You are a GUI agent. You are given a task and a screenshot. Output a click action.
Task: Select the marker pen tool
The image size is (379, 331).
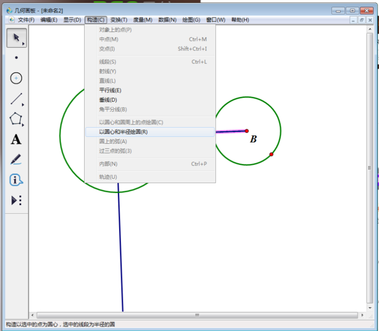[x=16, y=160]
